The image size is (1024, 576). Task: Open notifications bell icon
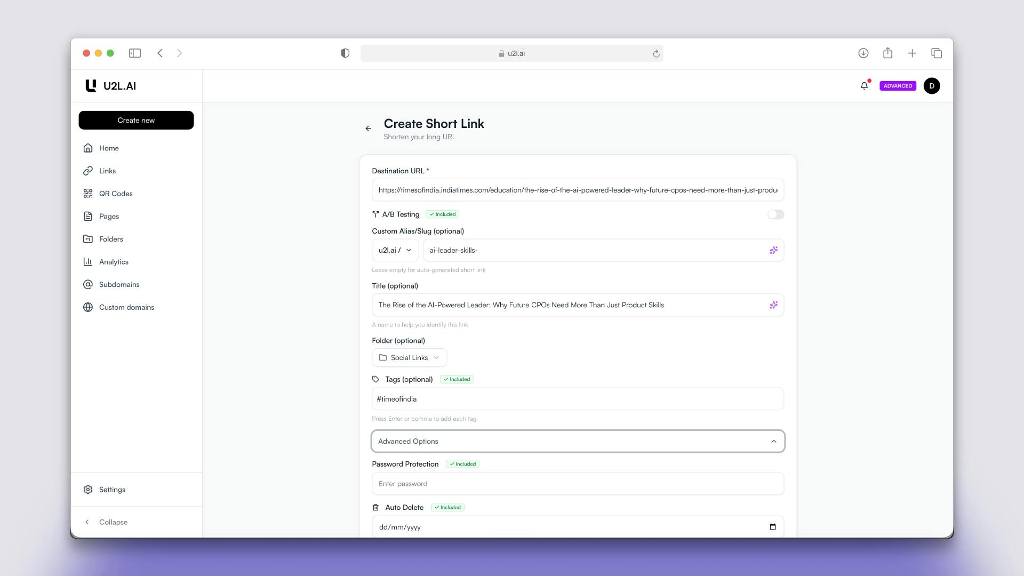tap(865, 85)
